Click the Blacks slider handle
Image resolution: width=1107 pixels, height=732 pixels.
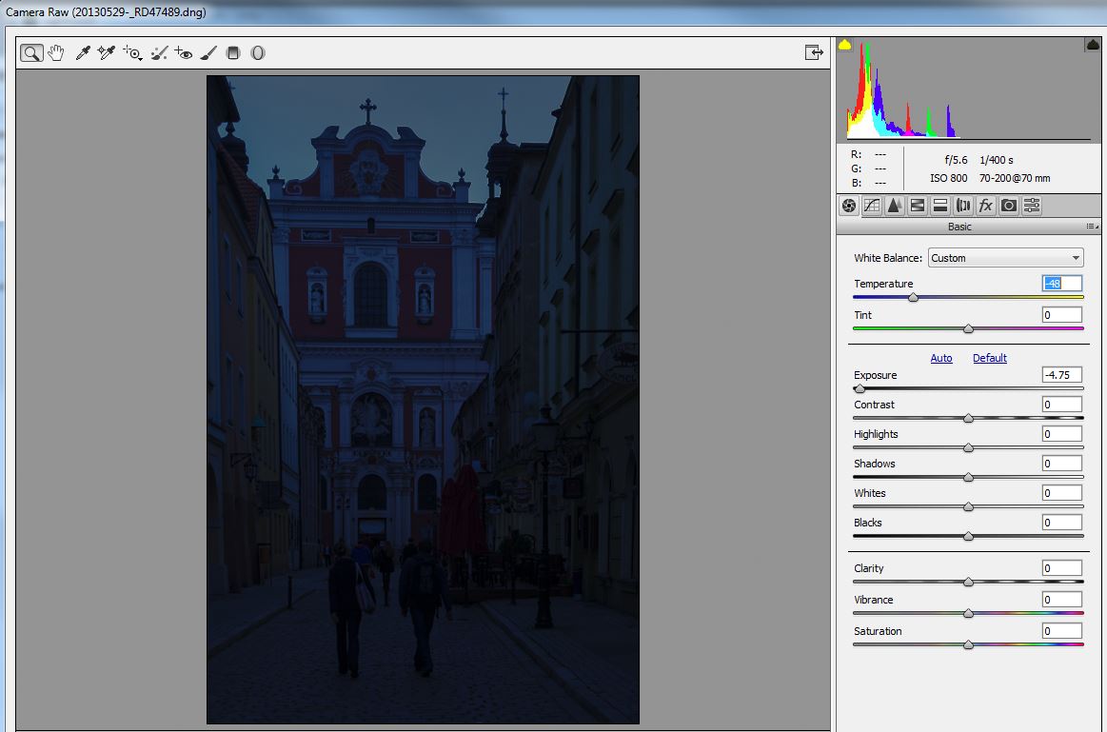pos(969,537)
